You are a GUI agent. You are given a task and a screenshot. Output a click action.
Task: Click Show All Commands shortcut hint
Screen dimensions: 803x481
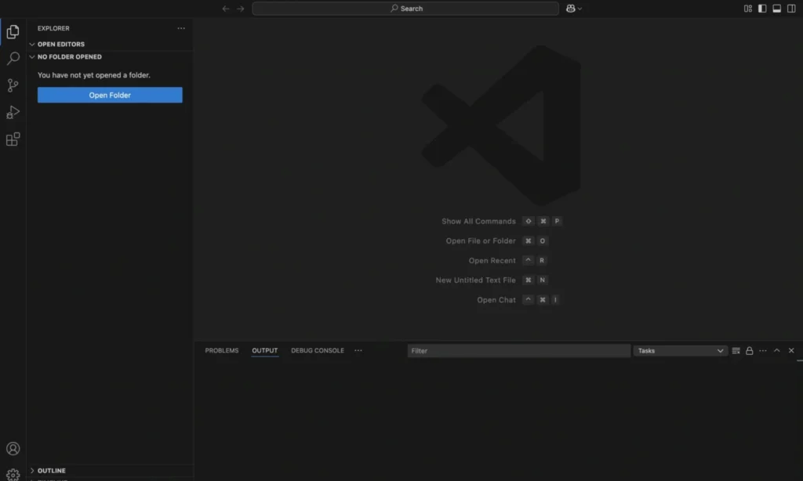coord(478,222)
